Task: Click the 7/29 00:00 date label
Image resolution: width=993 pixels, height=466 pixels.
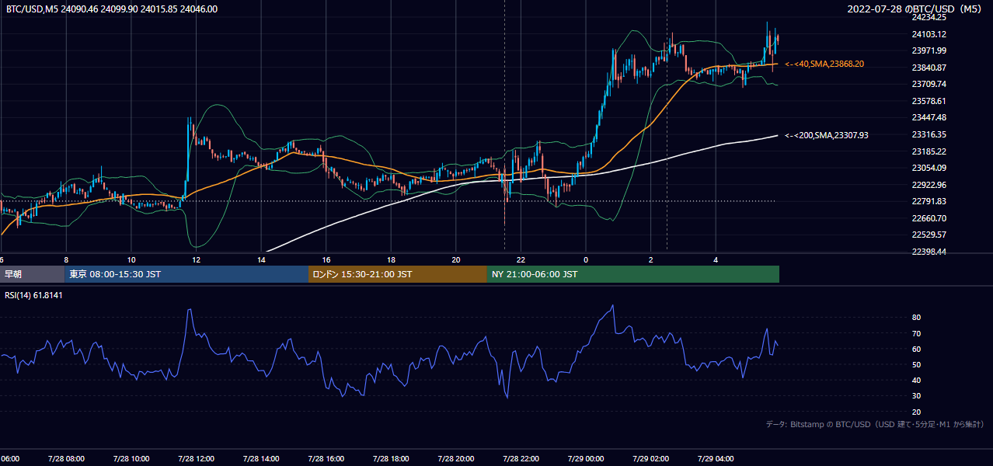Action: point(586,458)
